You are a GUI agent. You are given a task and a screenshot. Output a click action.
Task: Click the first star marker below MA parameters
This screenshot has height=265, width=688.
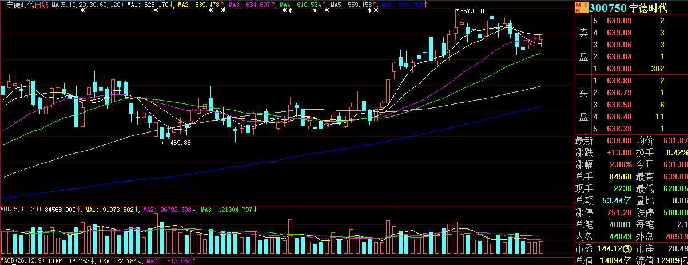tap(82, 12)
